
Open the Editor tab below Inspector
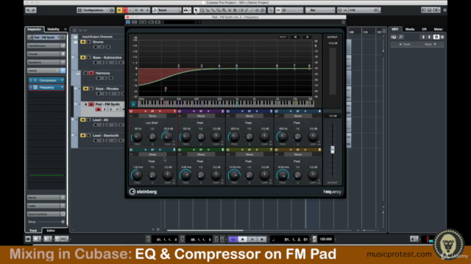click(x=51, y=230)
